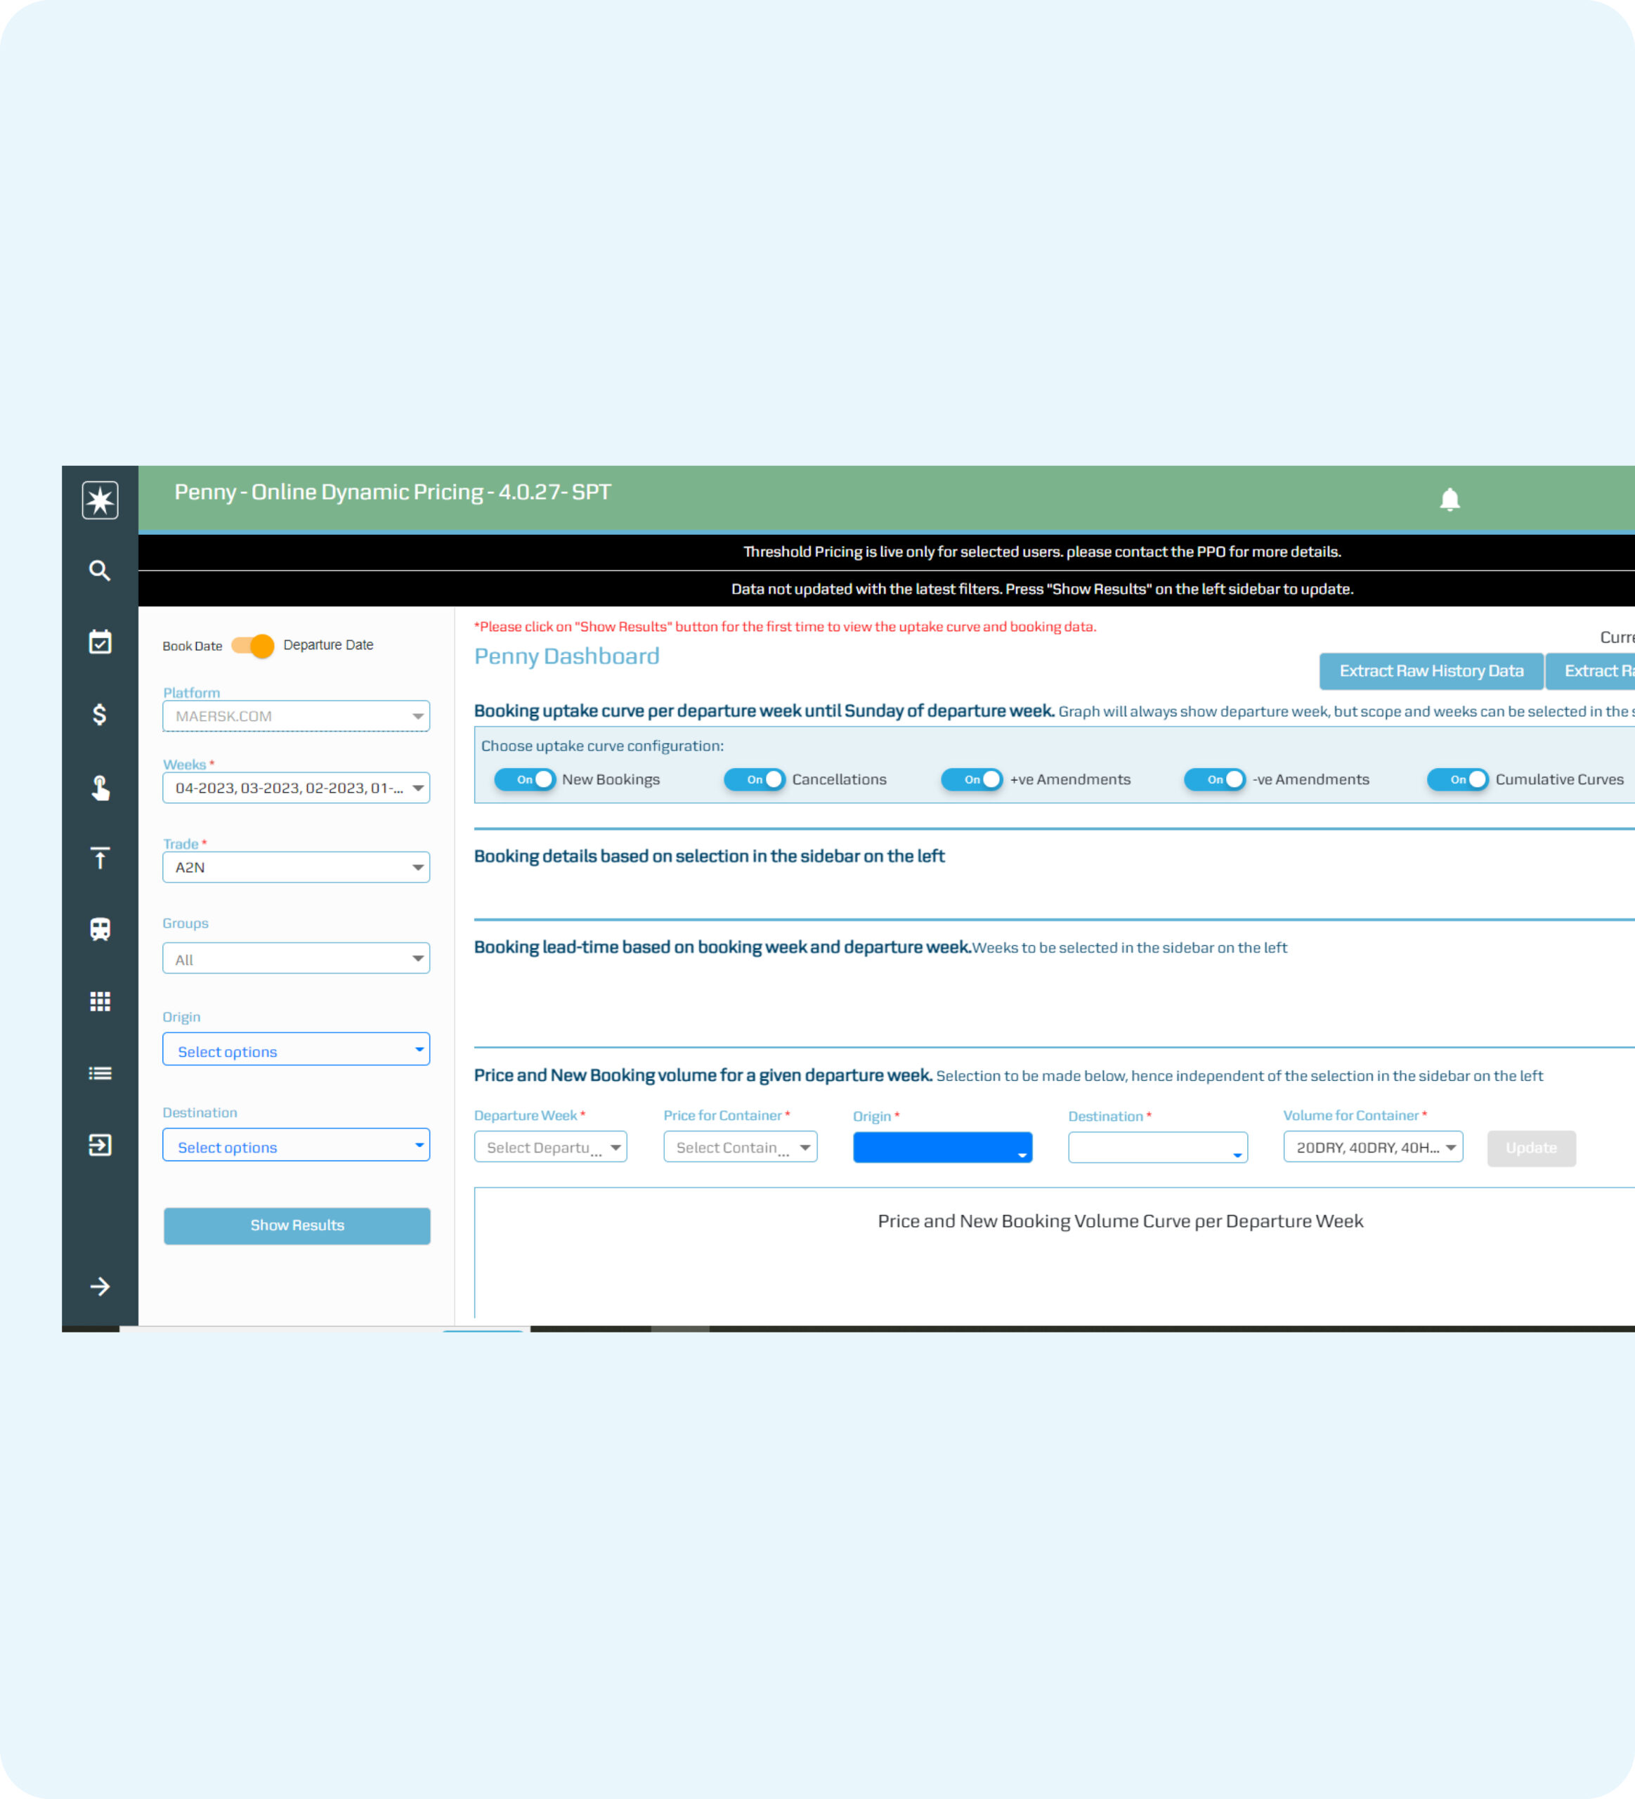Click the search magnifier sidebar icon
Screen dimensions: 1635x1799
coord(100,571)
